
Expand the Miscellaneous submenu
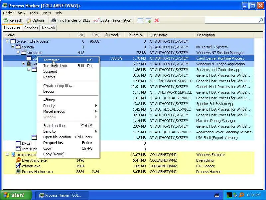coord(68,111)
